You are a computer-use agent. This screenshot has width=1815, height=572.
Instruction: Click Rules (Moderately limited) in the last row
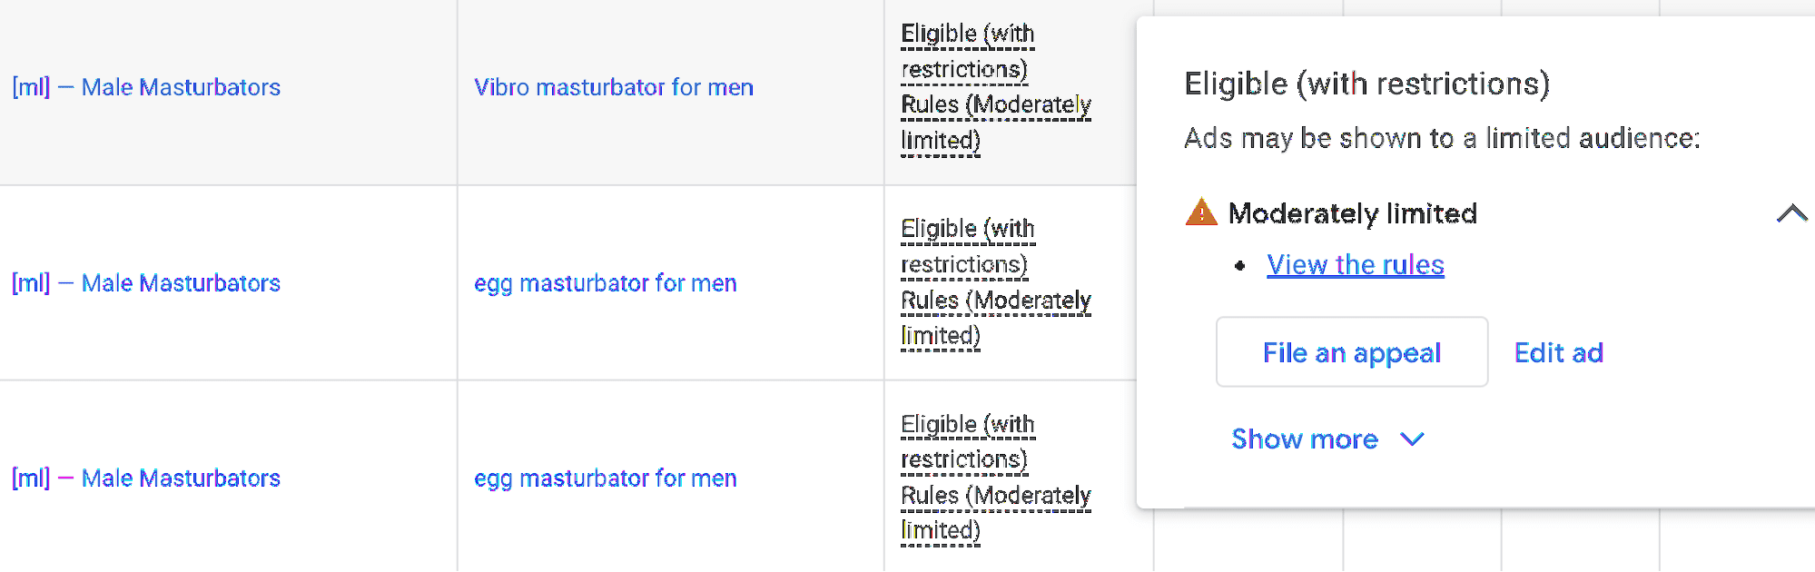pos(995,513)
